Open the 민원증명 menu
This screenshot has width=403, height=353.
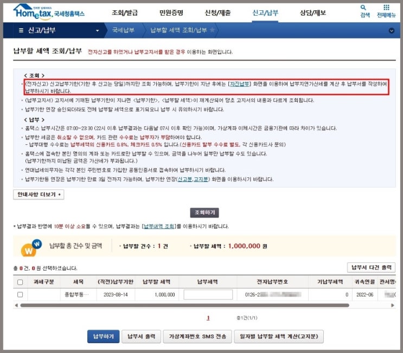pos(171,12)
